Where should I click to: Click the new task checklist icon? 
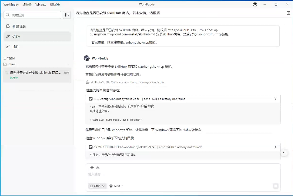point(8,26)
